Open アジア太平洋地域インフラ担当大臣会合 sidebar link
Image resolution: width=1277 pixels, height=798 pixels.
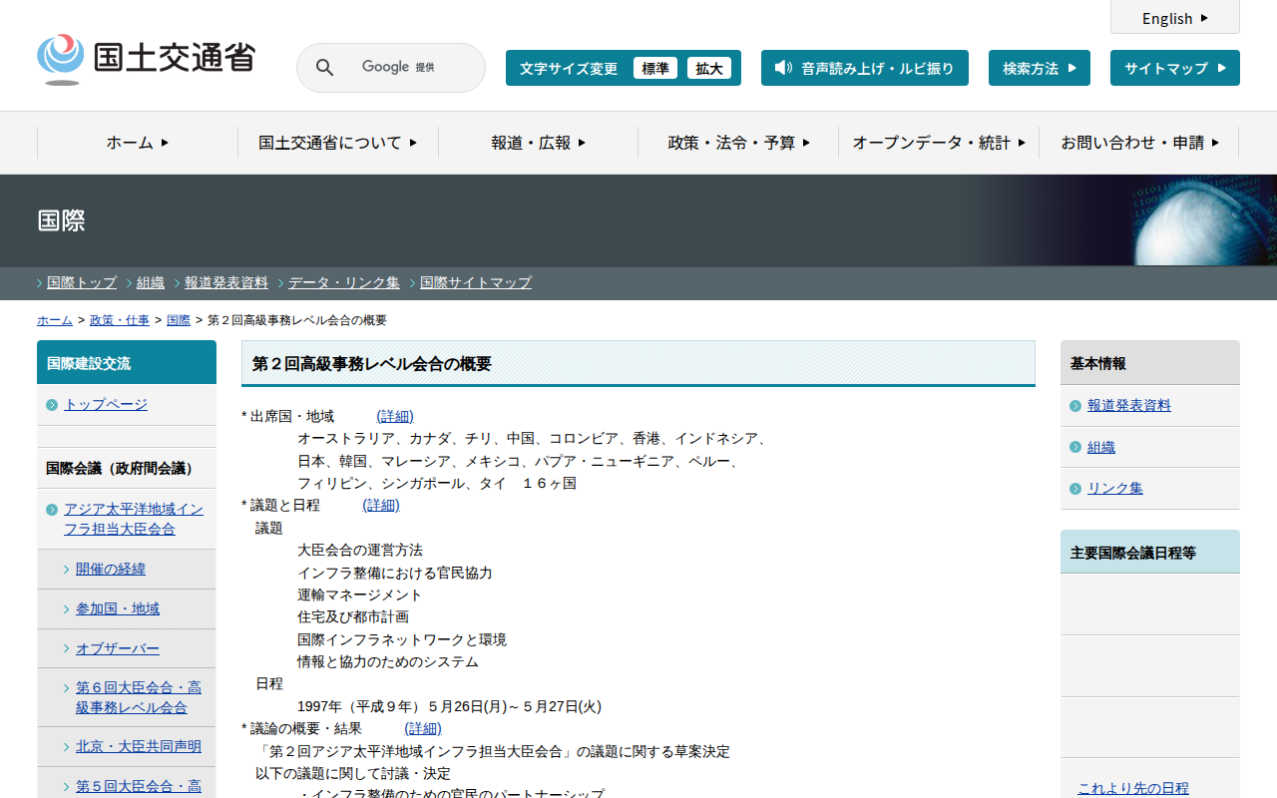coord(134,519)
